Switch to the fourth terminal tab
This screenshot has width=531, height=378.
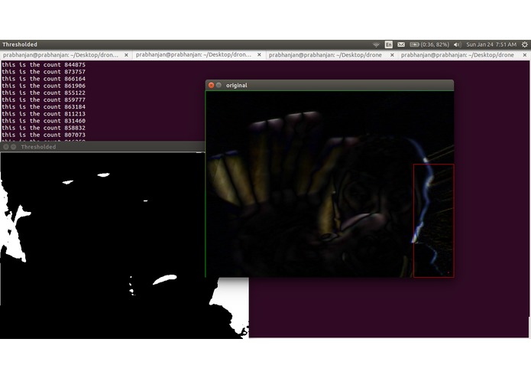click(464, 55)
